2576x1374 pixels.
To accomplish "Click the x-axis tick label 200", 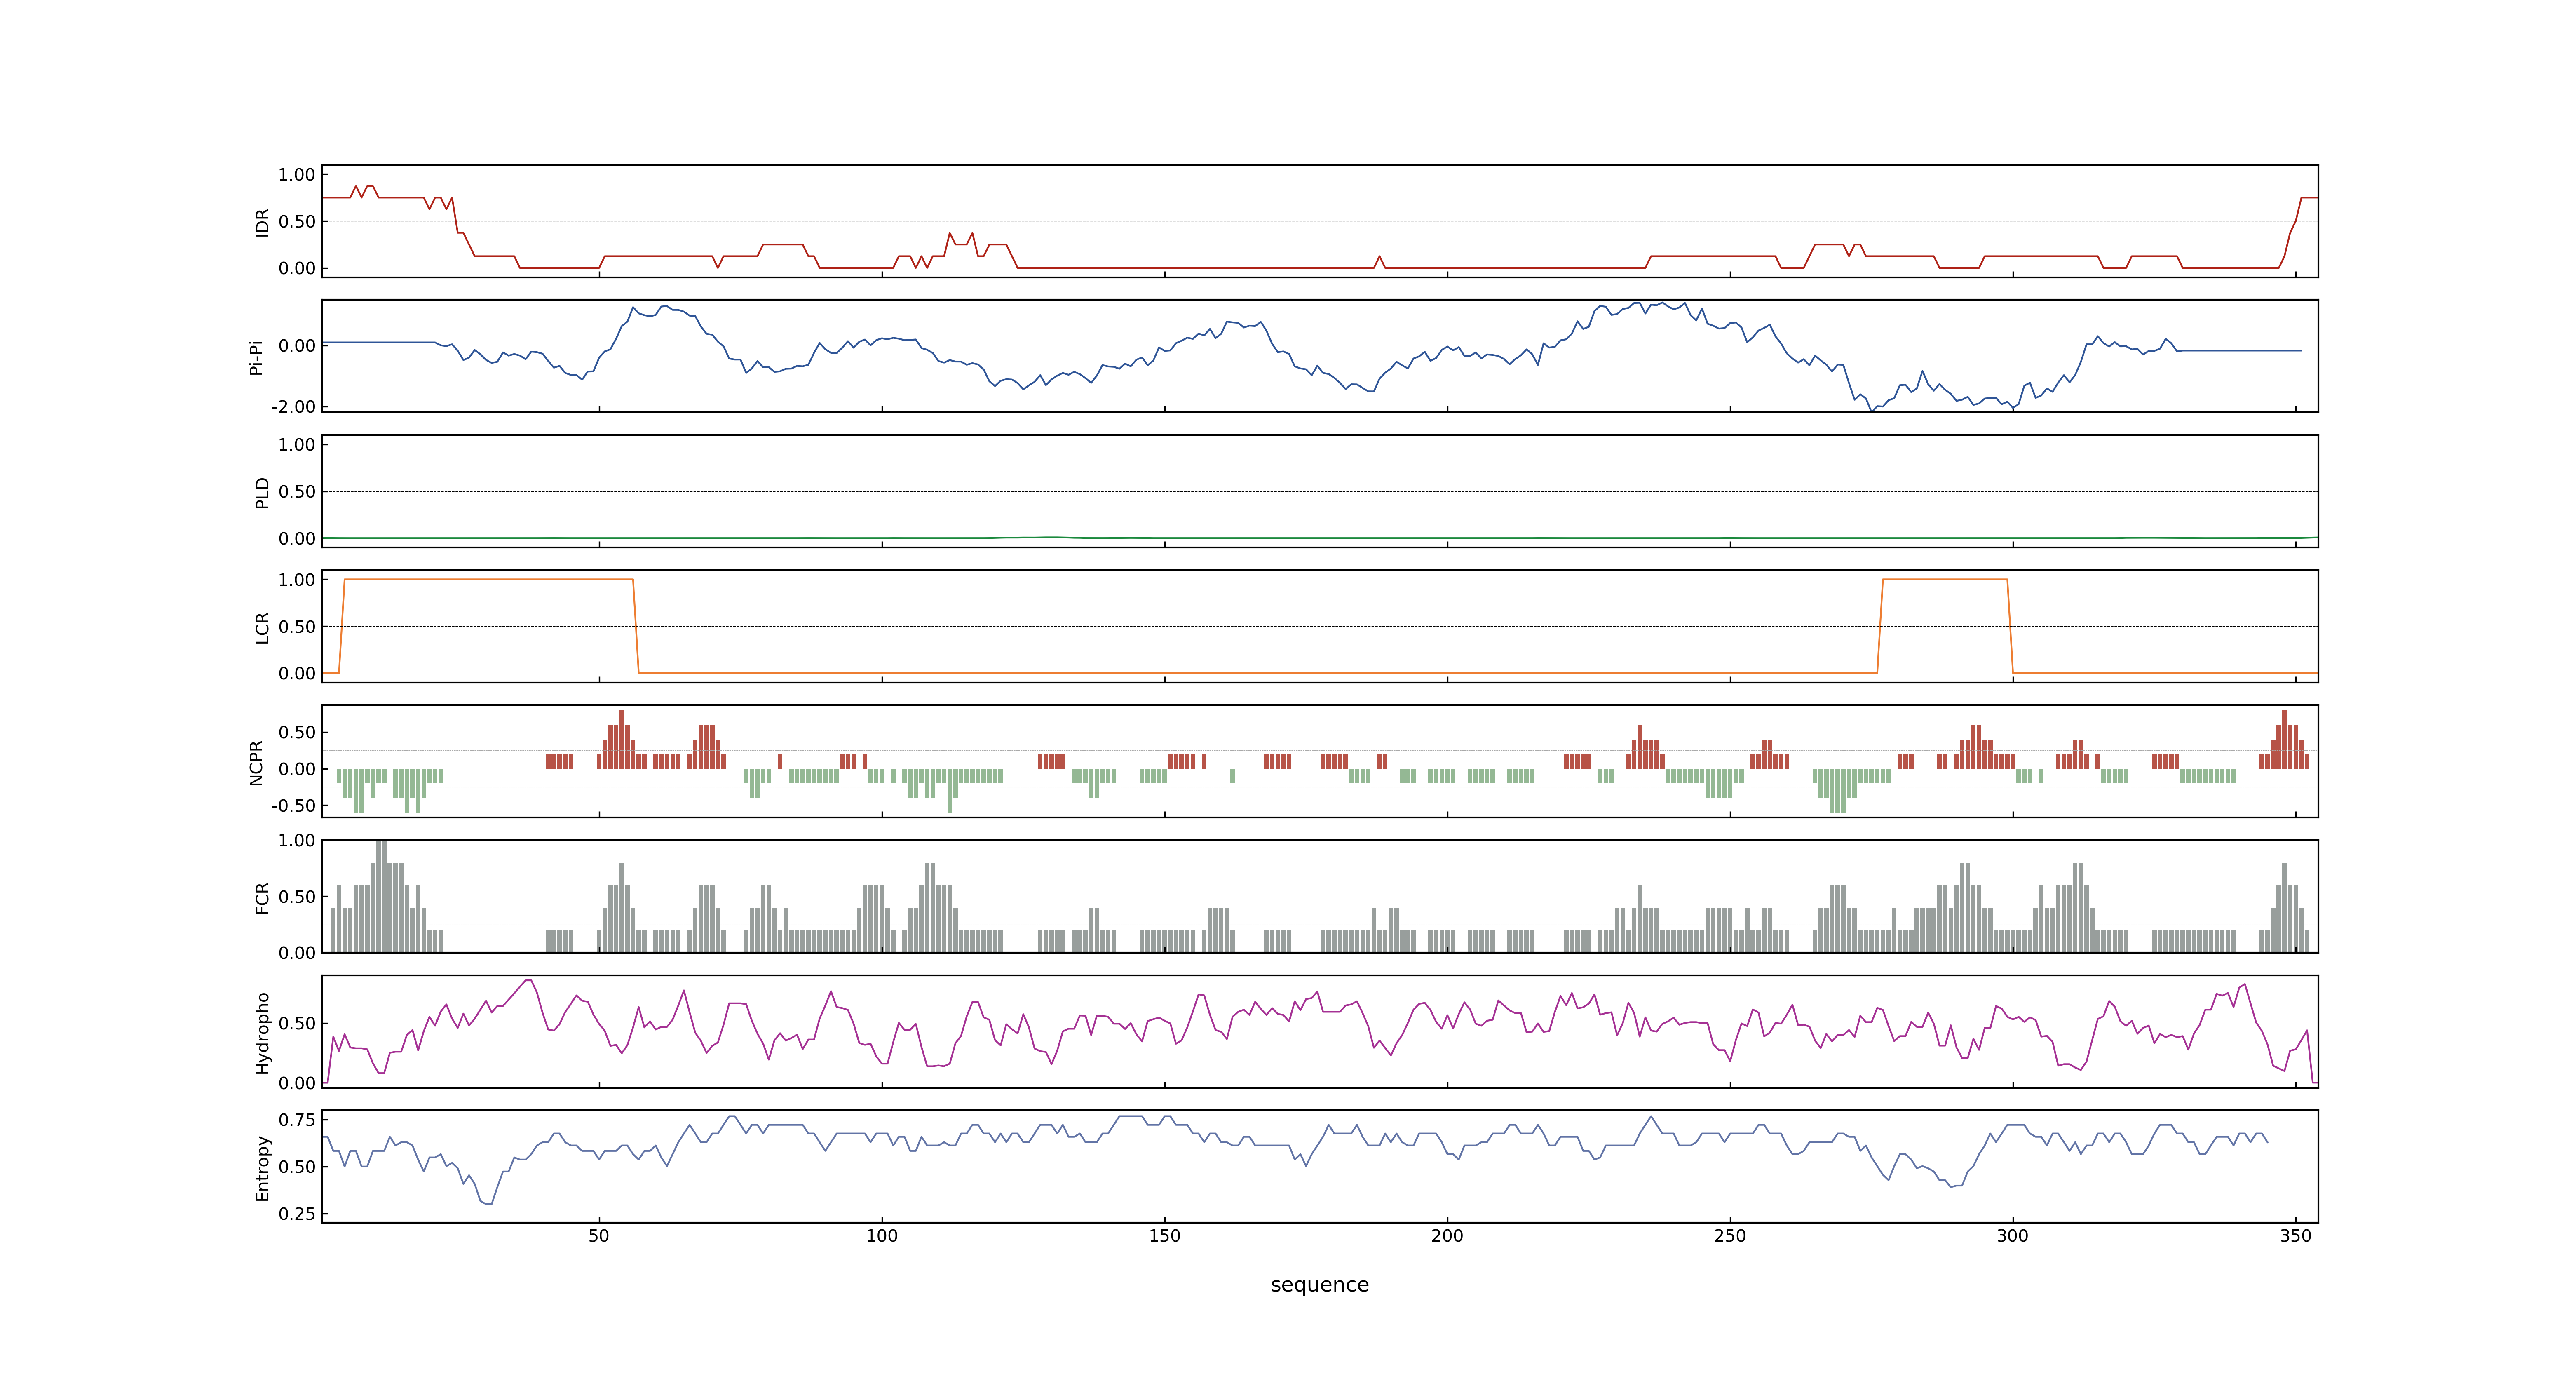I will tap(1447, 1236).
